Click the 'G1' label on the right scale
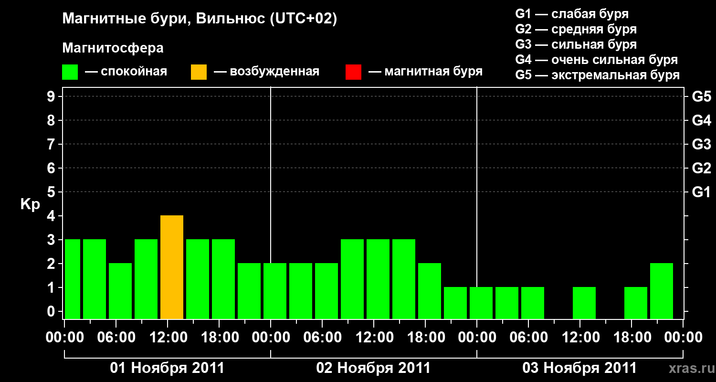Screen dimensions: 716x382 702,192
